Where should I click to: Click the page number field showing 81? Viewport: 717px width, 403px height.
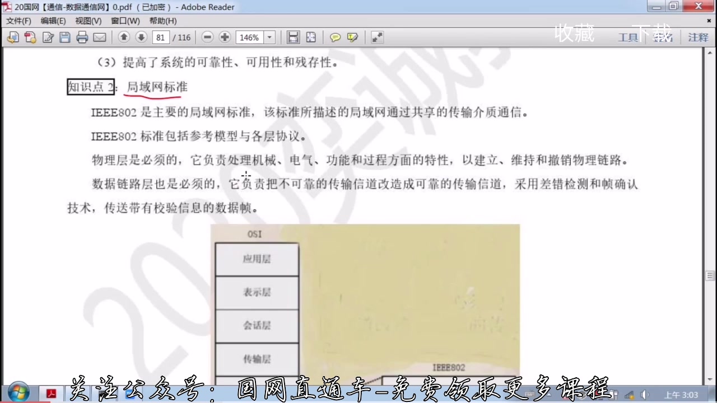pos(160,38)
